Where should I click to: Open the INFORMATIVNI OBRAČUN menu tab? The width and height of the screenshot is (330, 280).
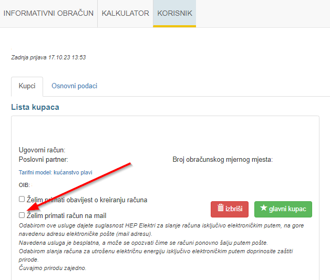[48, 13]
